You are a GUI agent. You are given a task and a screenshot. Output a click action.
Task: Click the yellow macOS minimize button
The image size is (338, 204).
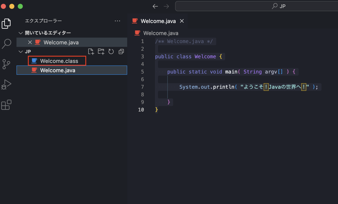(x=12, y=6)
